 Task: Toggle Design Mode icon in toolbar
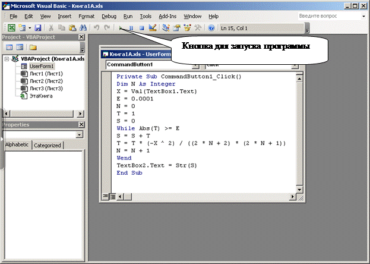[153, 28]
